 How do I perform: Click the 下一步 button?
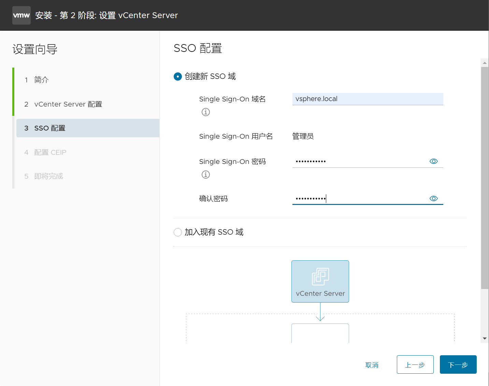tap(458, 364)
